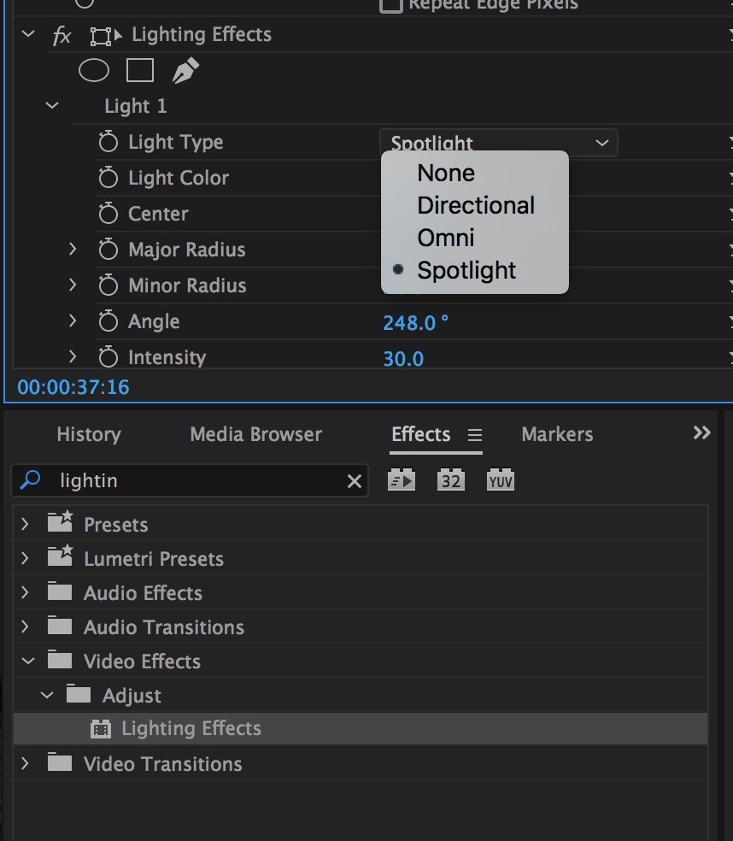The width and height of the screenshot is (733, 841).
Task: Toggle the fx icon for Lighting Effects
Action: tap(62, 35)
